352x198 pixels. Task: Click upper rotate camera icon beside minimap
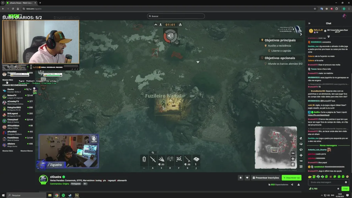pos(301,144)
